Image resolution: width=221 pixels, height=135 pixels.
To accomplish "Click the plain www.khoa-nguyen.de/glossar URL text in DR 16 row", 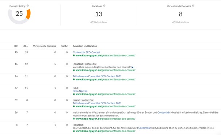I will click(102, 67).
